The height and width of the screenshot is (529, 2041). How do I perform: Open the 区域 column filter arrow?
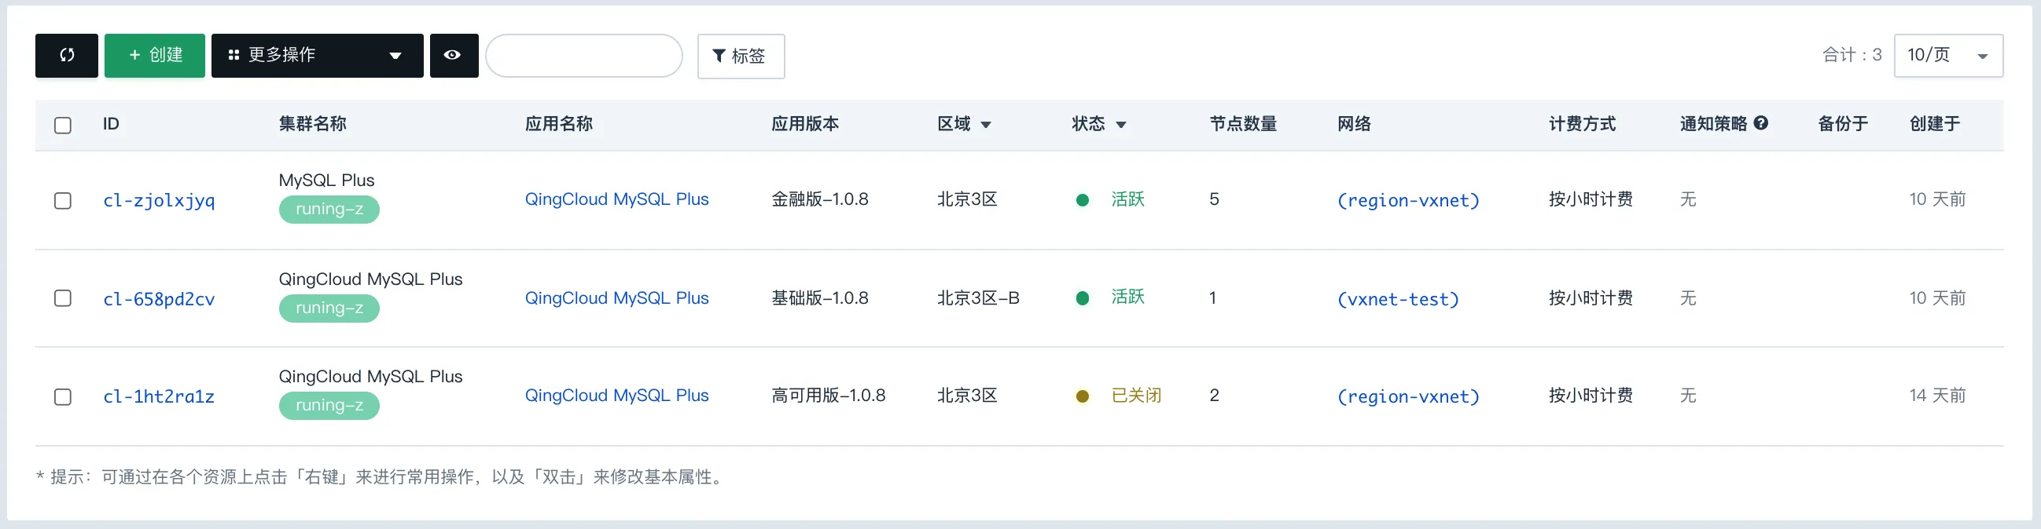click(987, 125)
